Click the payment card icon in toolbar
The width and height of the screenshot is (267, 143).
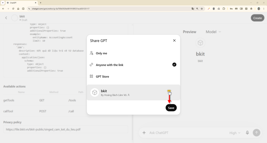(x=236, y=9)
